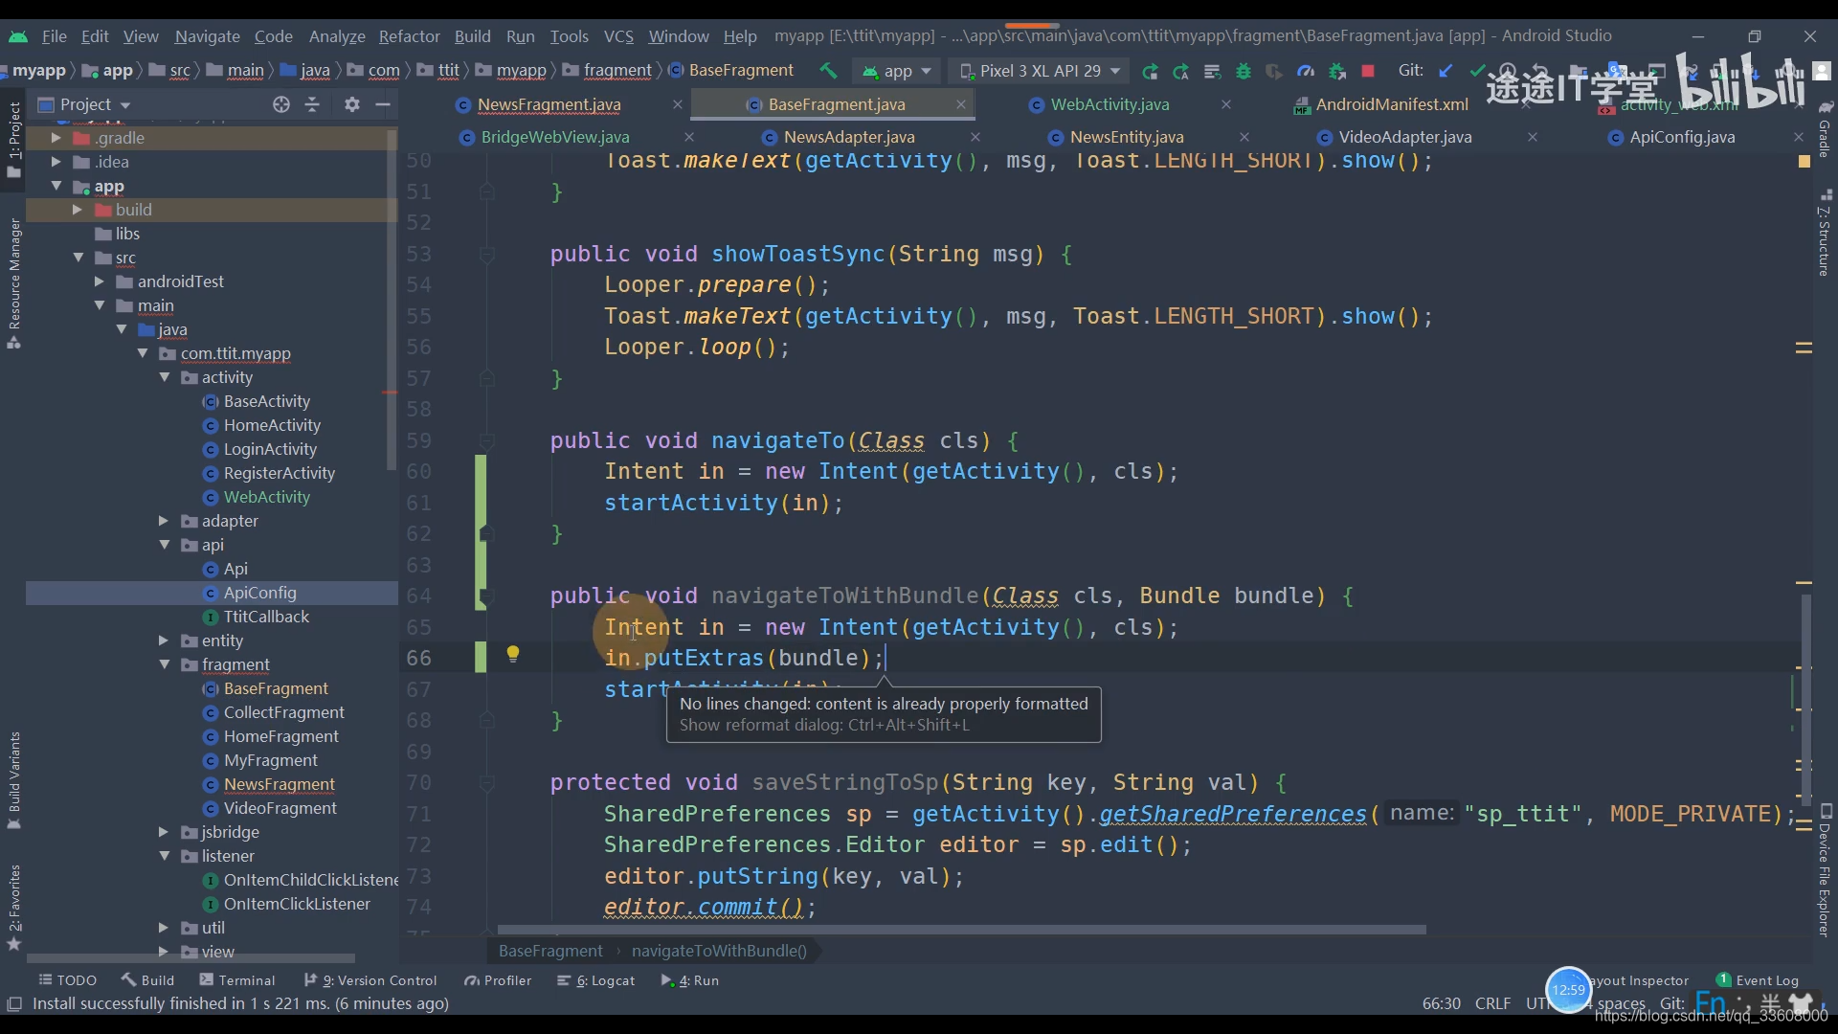Screen dimensions: 1838x1034
Task: Stop the running app with red square
Action: click(1368, 71)
